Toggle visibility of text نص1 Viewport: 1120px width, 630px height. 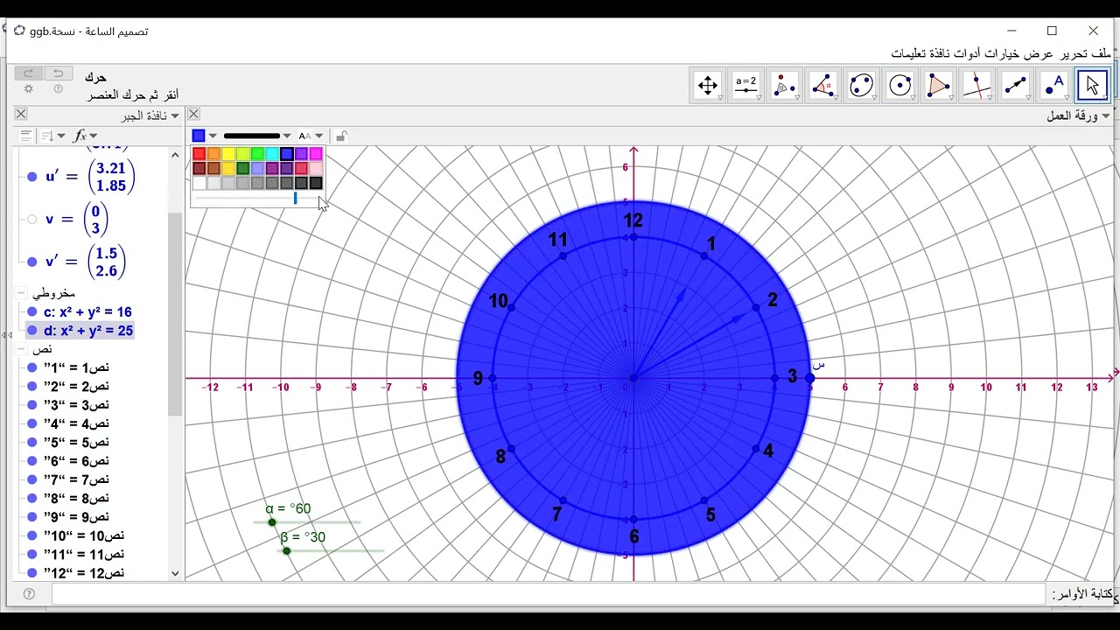32,367
